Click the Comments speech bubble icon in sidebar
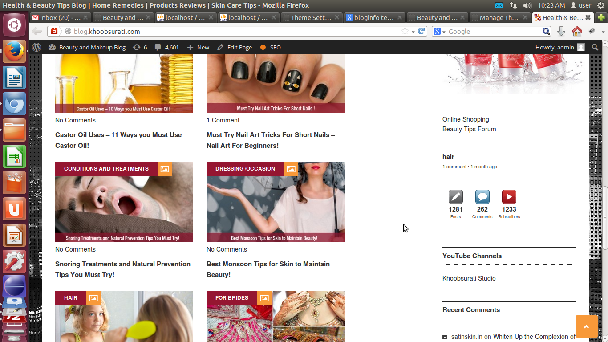This screenshot has height=342, width=608. [482, 197]
